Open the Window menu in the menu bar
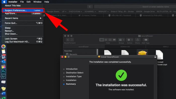The image size is (176, 99). click(x=37, y=2)
